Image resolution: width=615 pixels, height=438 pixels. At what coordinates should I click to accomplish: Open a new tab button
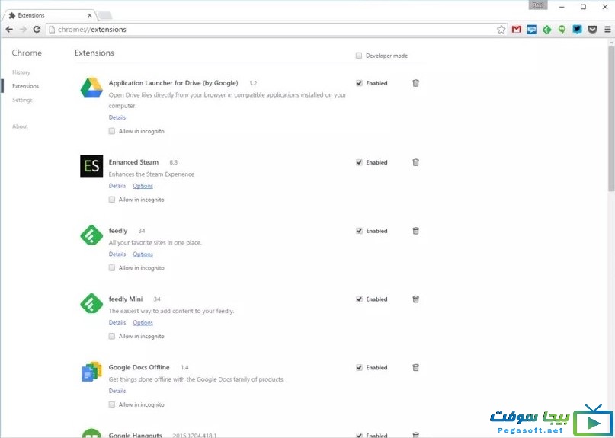104,16
